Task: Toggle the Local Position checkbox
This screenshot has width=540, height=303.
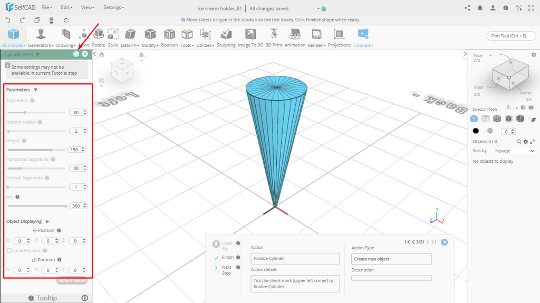Action: coord(9,251)
